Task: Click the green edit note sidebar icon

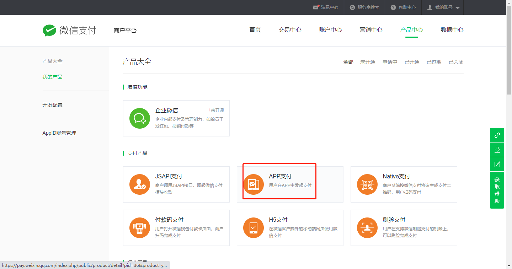Action: [497, 164]
